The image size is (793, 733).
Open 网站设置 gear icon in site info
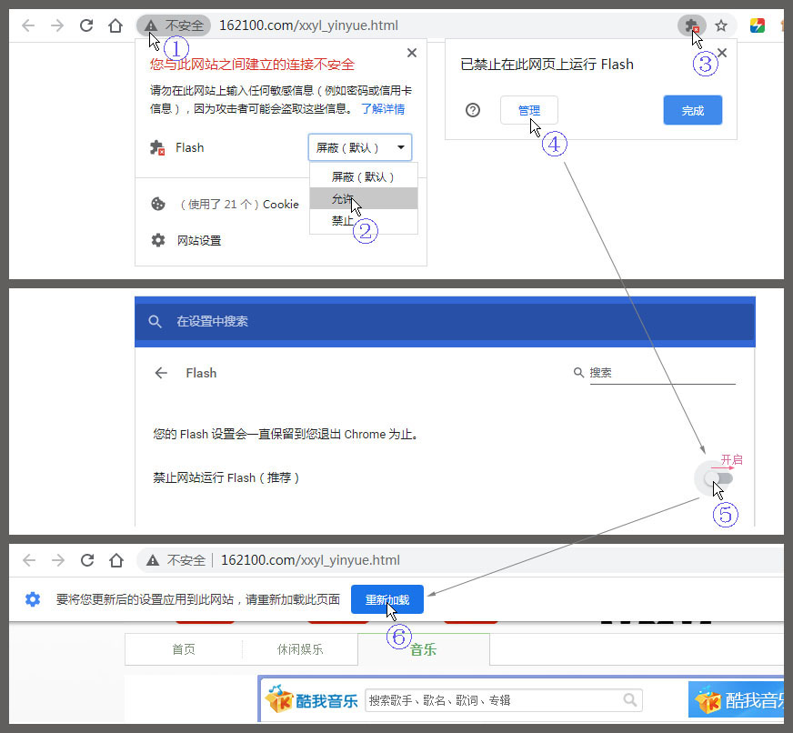pyautogui.click(x=158, y=240)
